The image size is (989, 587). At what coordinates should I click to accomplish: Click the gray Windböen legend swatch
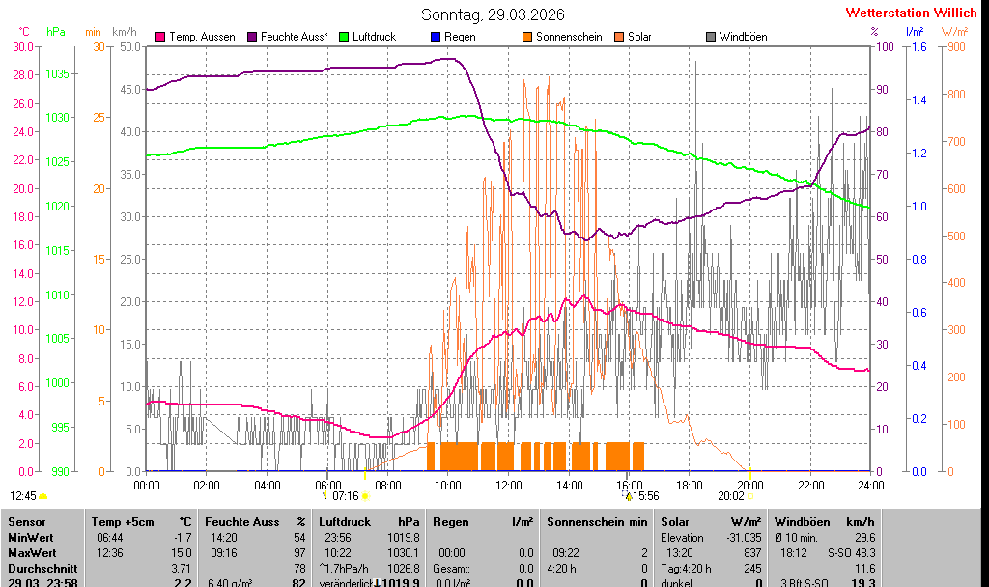tap(711, 37)
